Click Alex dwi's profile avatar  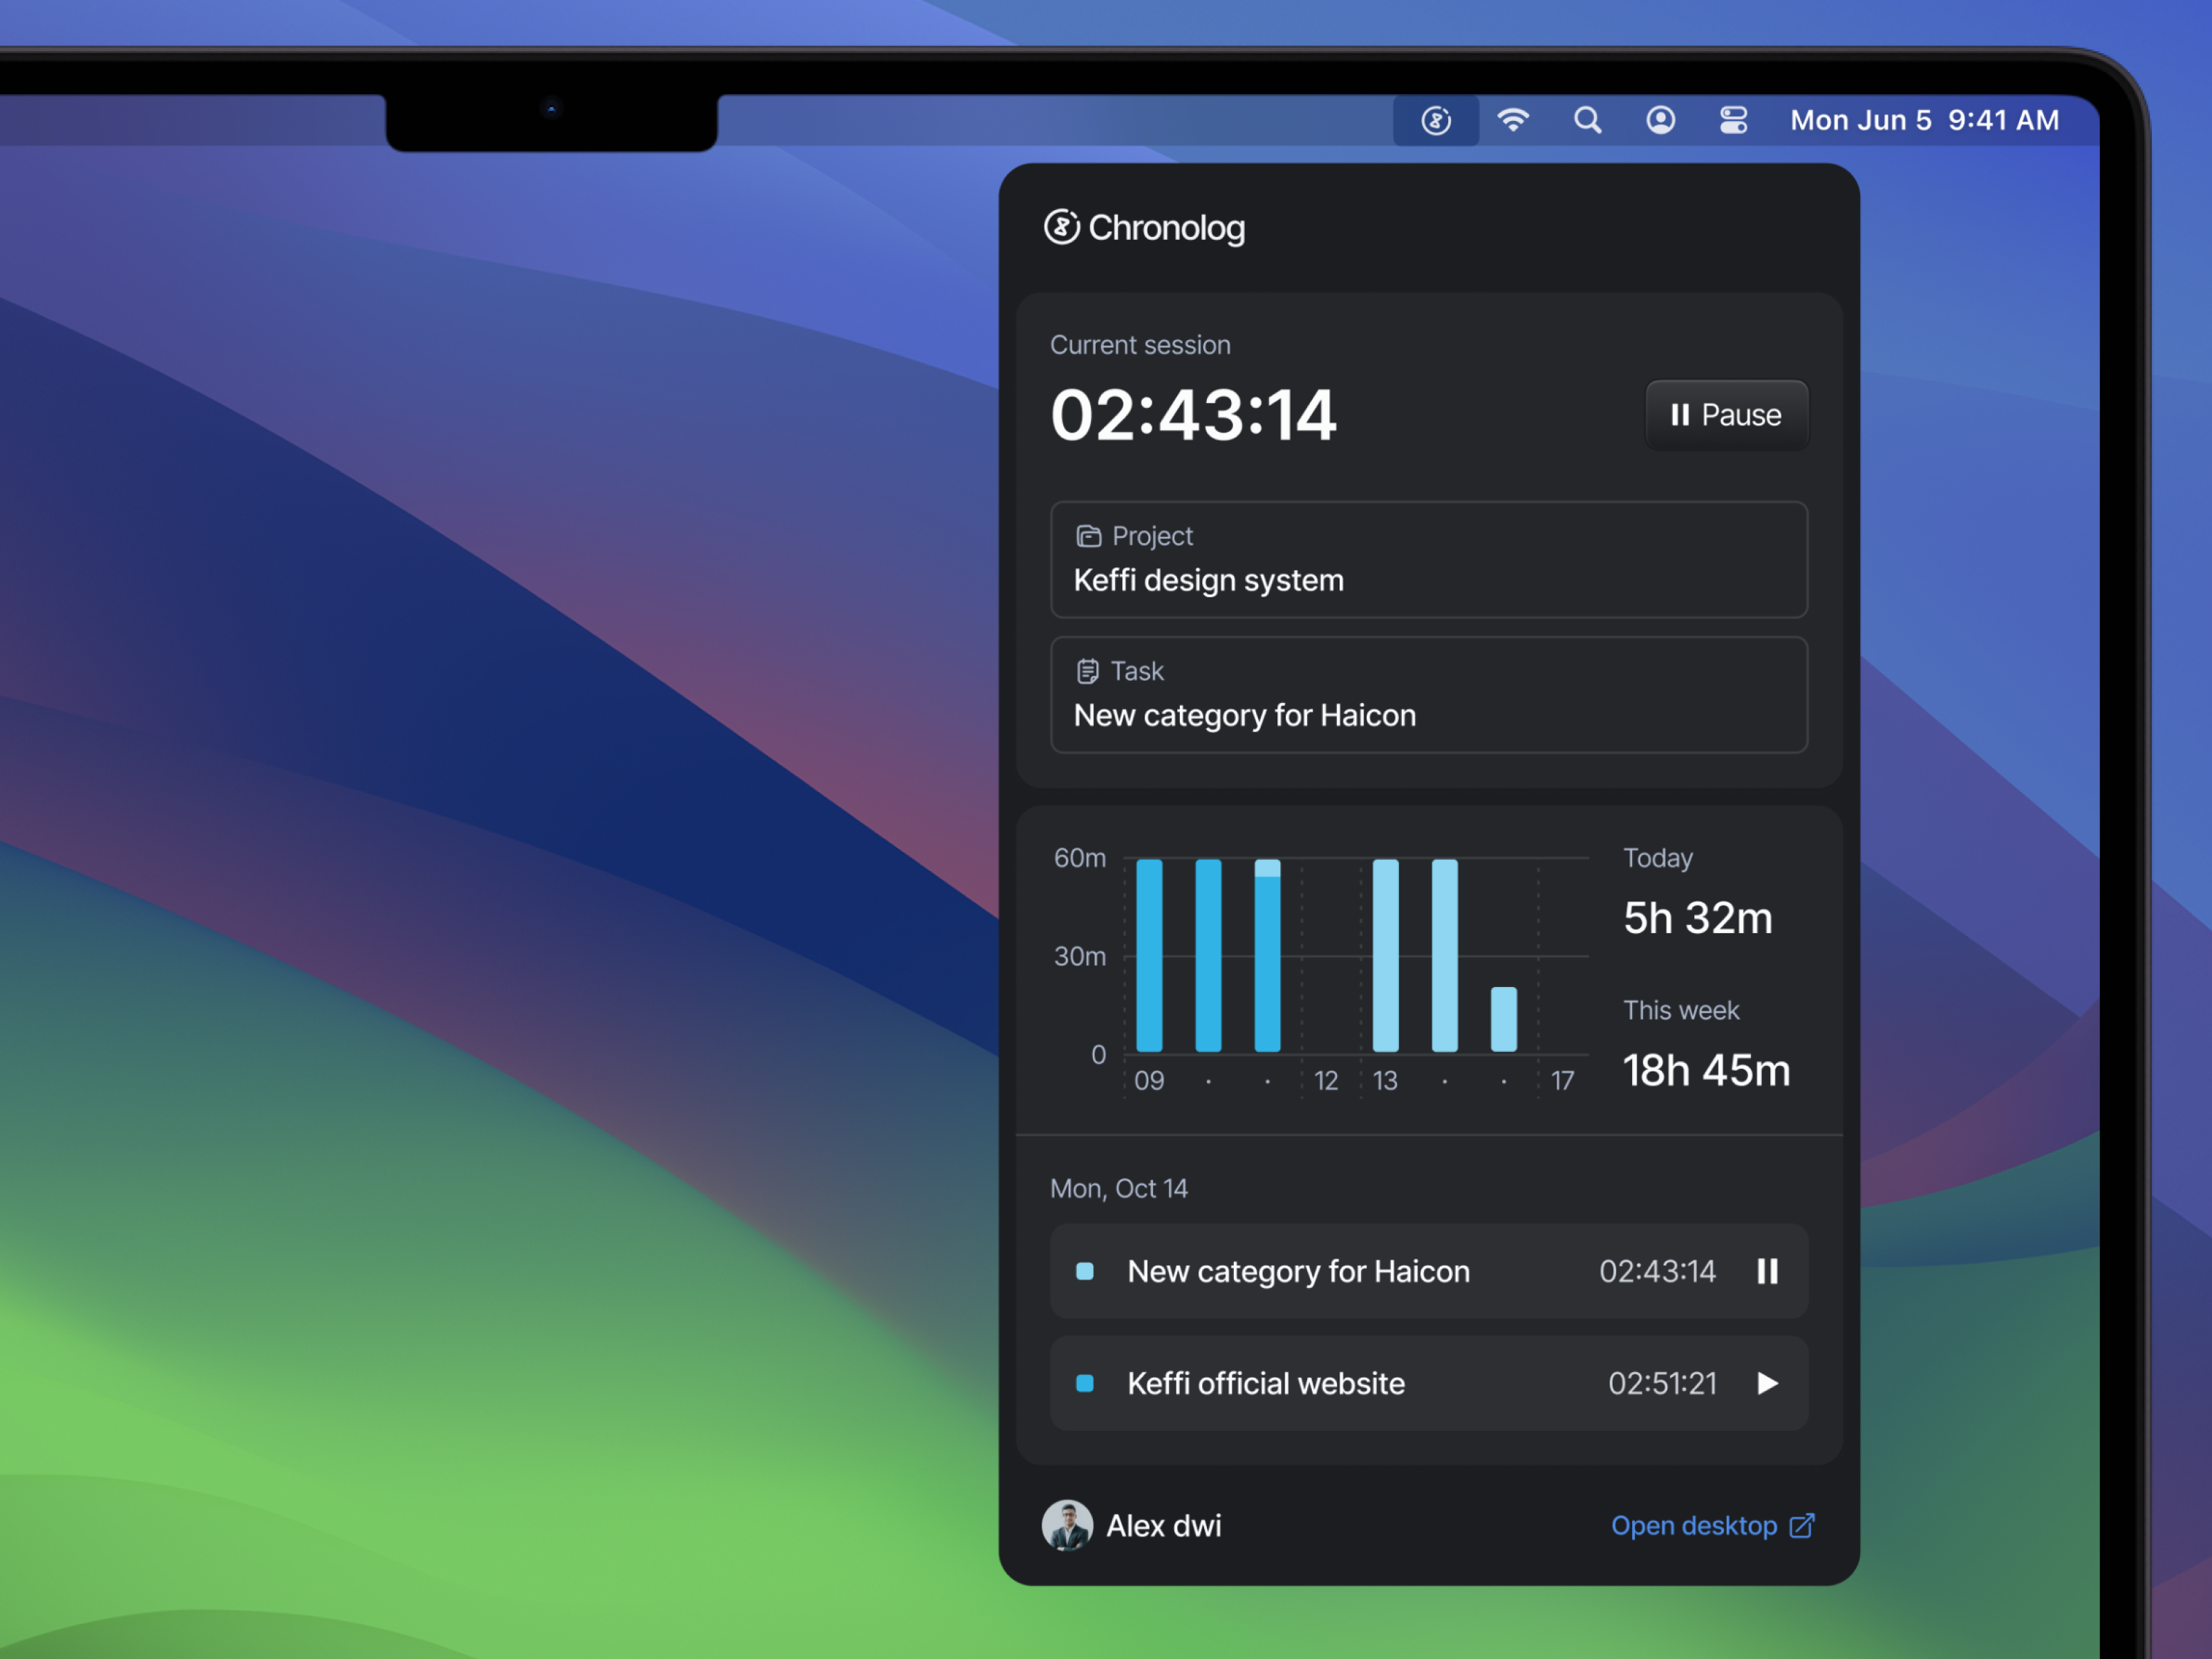click(1067, 1525)
